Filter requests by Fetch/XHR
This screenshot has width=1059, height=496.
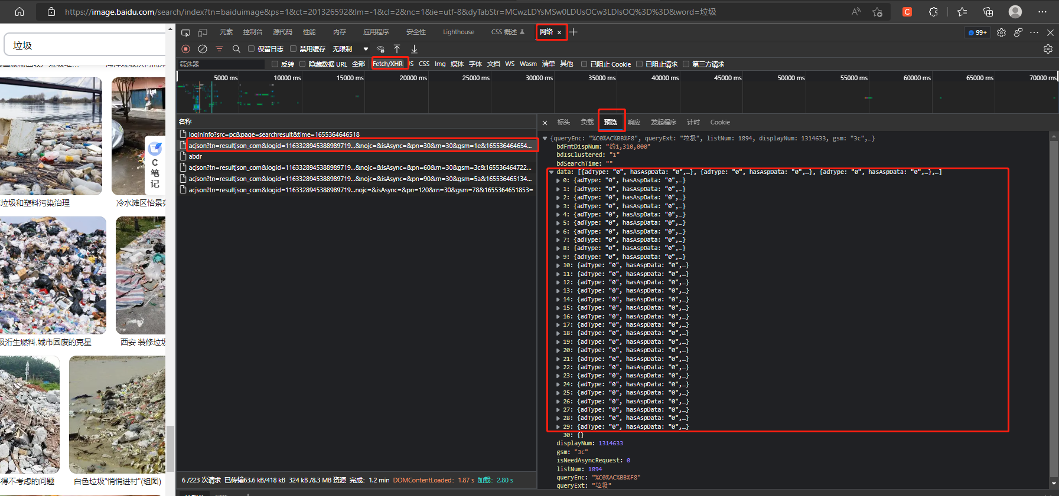388,64
